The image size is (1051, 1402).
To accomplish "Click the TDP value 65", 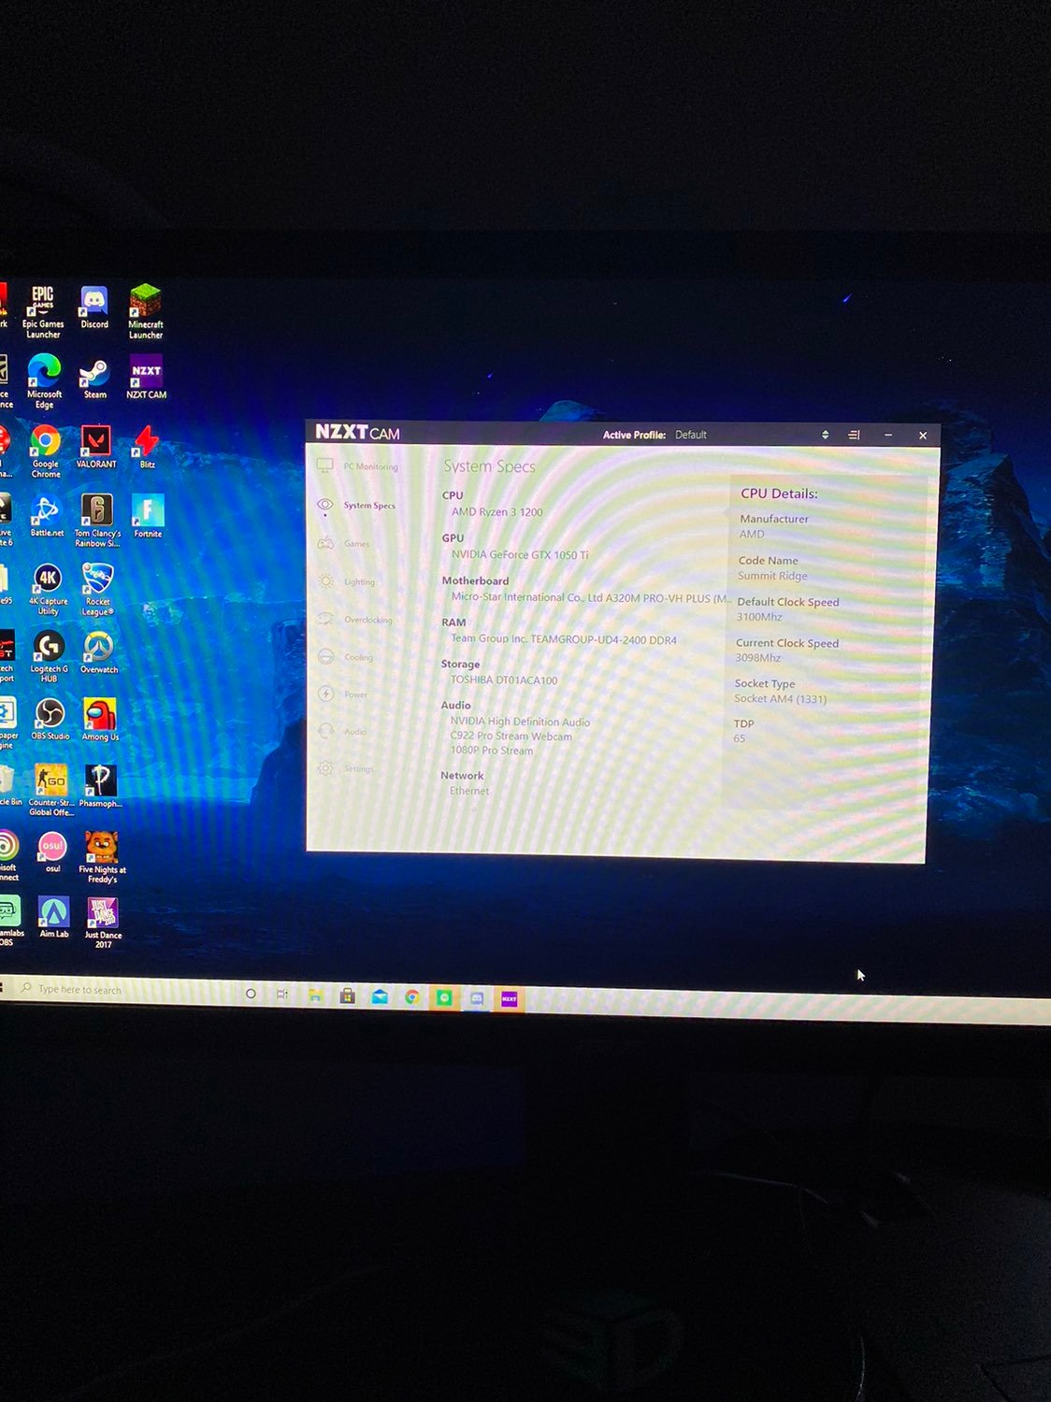I will point(740,738).
